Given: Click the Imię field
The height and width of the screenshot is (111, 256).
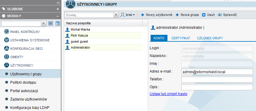Looking at the screenshot, I should (x=217, y=64).
